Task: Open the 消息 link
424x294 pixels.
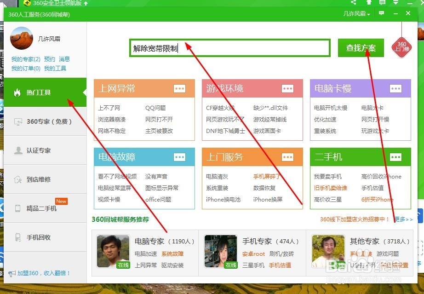Action: tap(64, 59)
